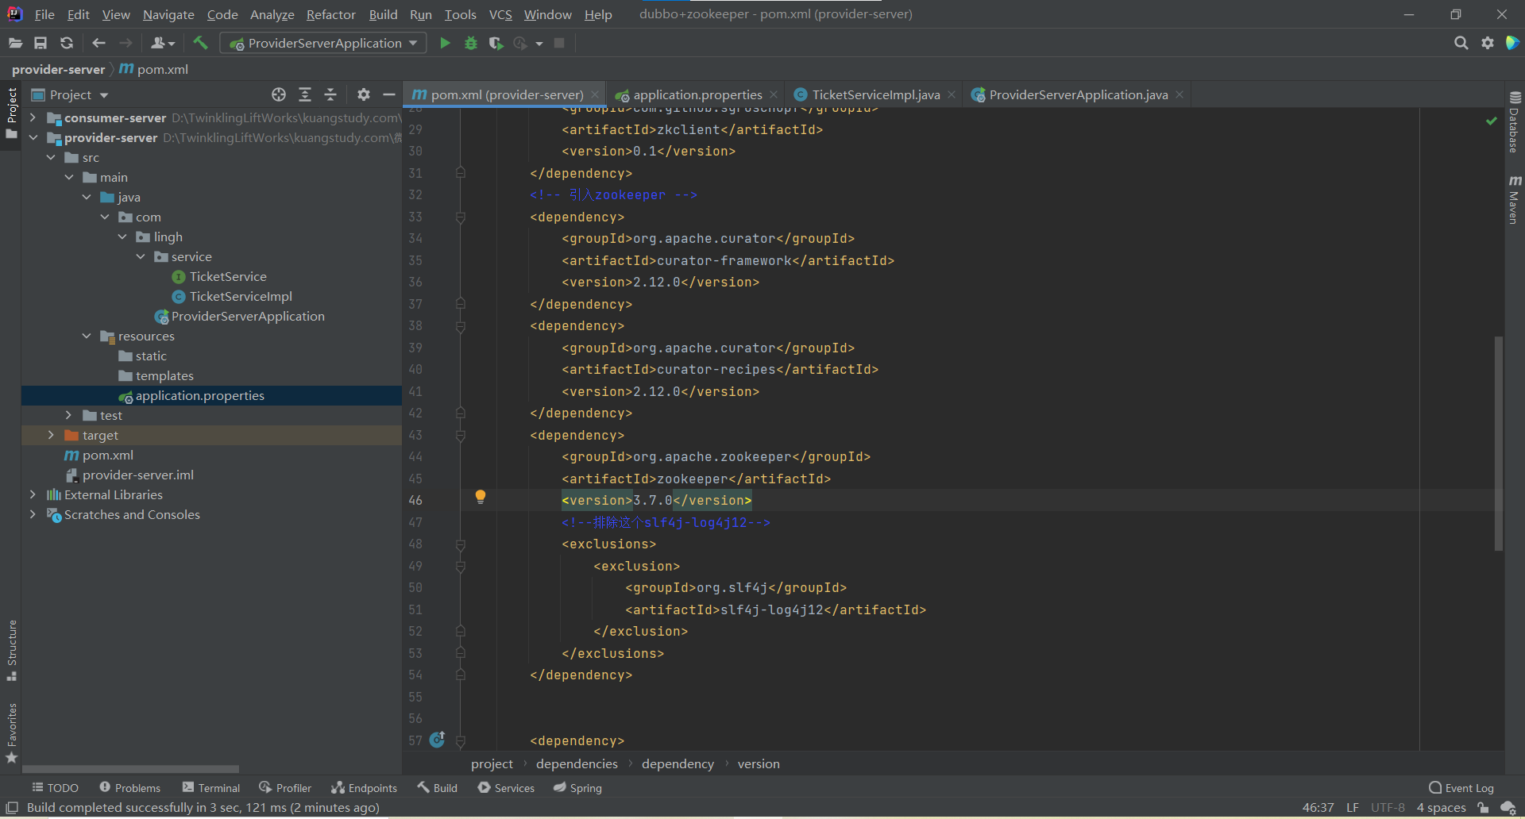Open Project panel options gear
This screenshot has height=819, width=1525.
[364, 94]
